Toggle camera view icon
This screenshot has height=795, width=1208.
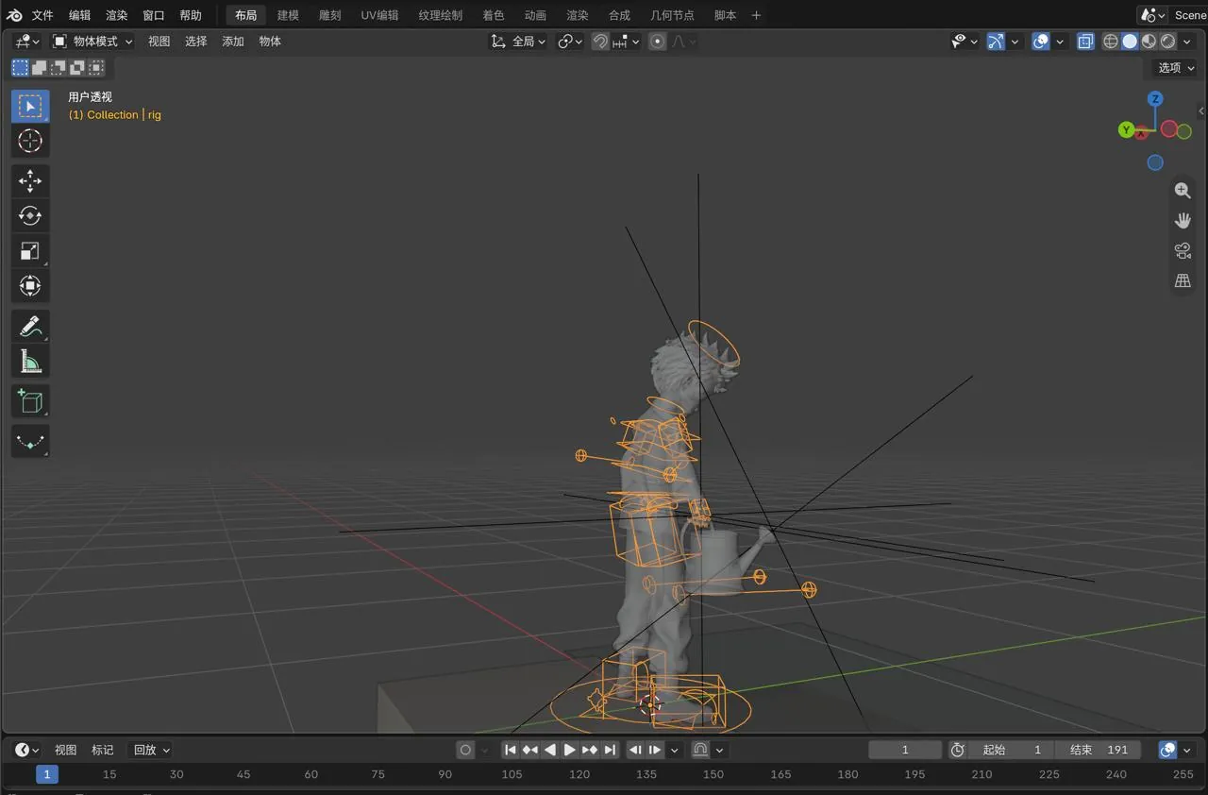[1183, 251]
